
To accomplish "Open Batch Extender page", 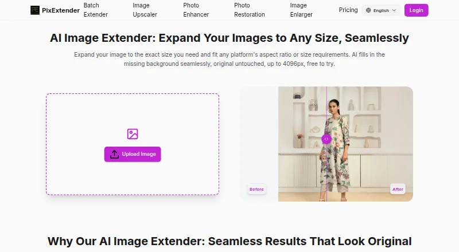I will point(96,10).
